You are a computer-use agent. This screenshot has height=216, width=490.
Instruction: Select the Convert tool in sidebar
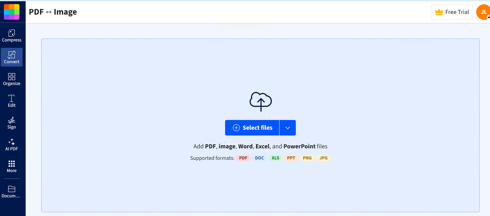(x=12, y=57)
